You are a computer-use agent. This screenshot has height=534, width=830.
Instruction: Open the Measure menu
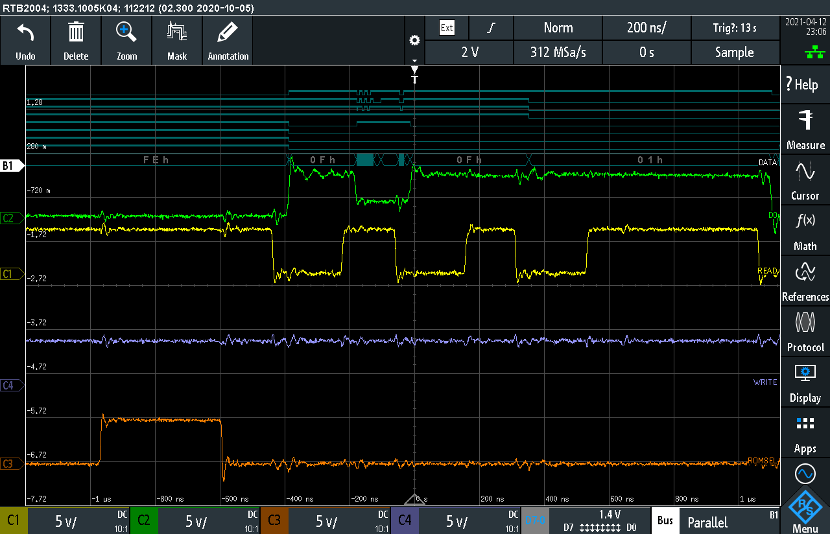pyautogui.click(x=805, y=130)
